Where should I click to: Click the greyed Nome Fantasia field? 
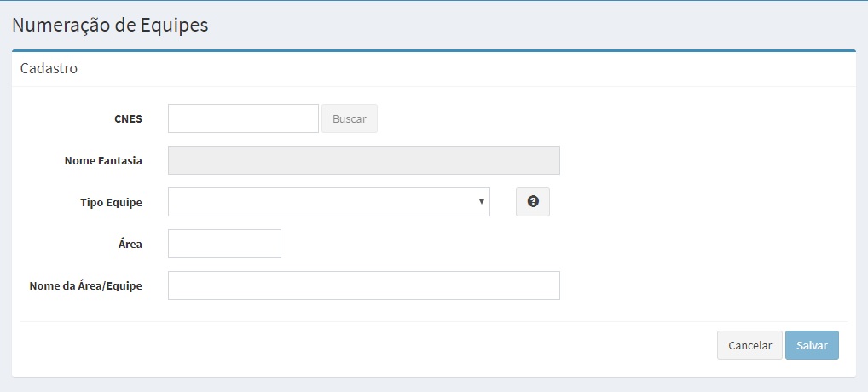pos(363,160)
